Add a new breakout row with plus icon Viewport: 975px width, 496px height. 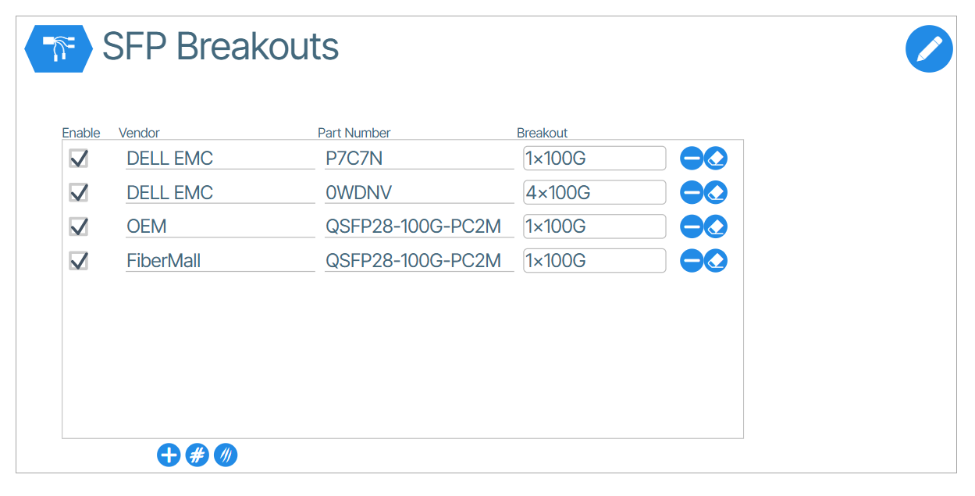pyautogui.click(x=169, y=455)
